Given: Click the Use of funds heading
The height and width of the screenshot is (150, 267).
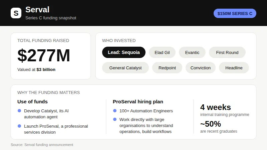Looking at the screenshot, I should 32,102.
